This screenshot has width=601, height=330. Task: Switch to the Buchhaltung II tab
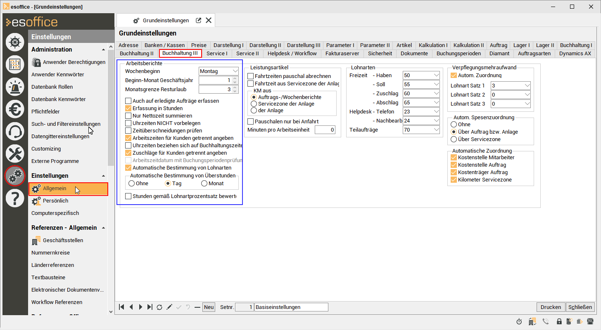point(137,53)
